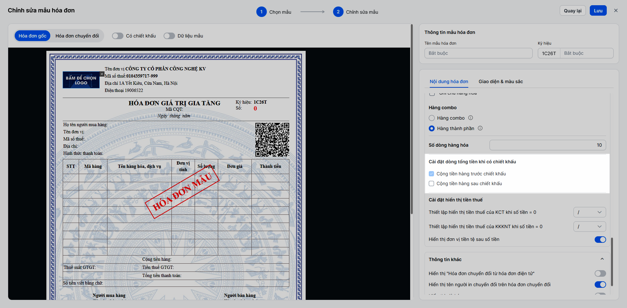Select the Hàng combo radio option
Viewport: 627px width, 308px height.
(432, 118)
